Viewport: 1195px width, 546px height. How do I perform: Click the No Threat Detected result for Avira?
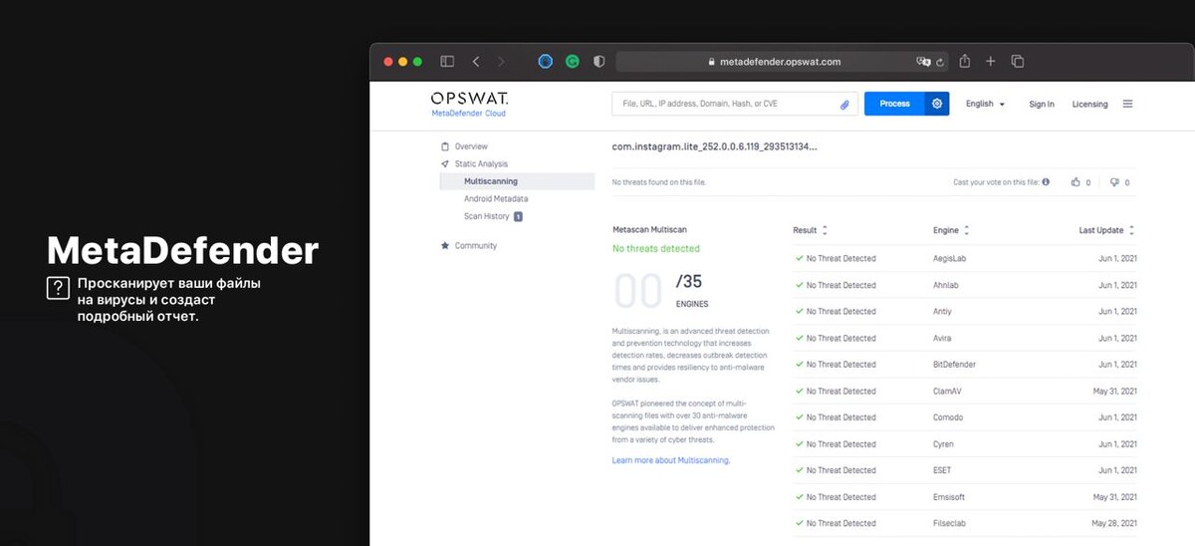[840, 338]
